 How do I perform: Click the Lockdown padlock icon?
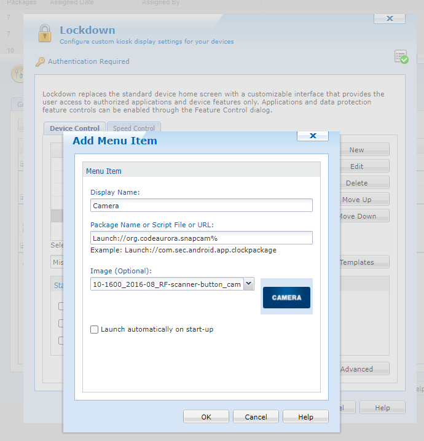[x=44, y=34]
